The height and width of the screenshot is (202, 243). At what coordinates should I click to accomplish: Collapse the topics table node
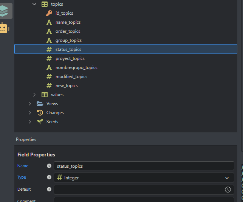(34, 4)
